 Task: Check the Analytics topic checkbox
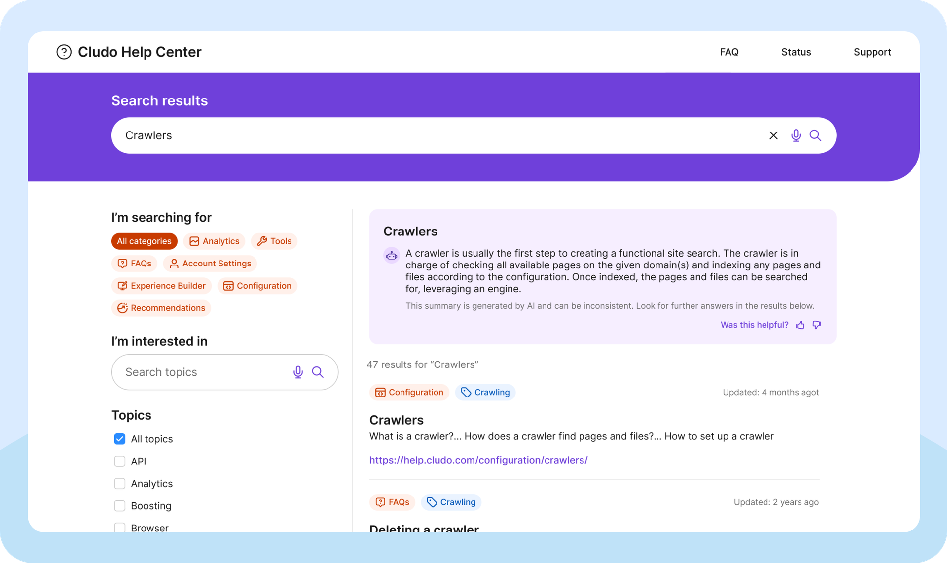coord(119,483)
